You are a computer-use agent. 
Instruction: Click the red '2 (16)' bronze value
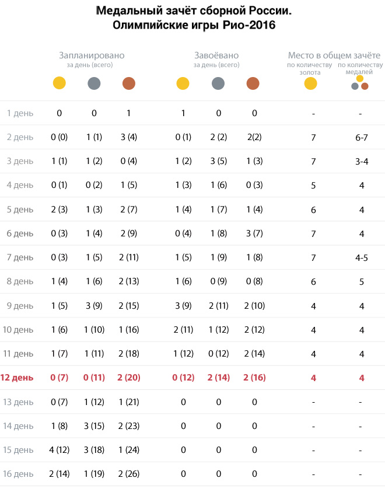254,378
